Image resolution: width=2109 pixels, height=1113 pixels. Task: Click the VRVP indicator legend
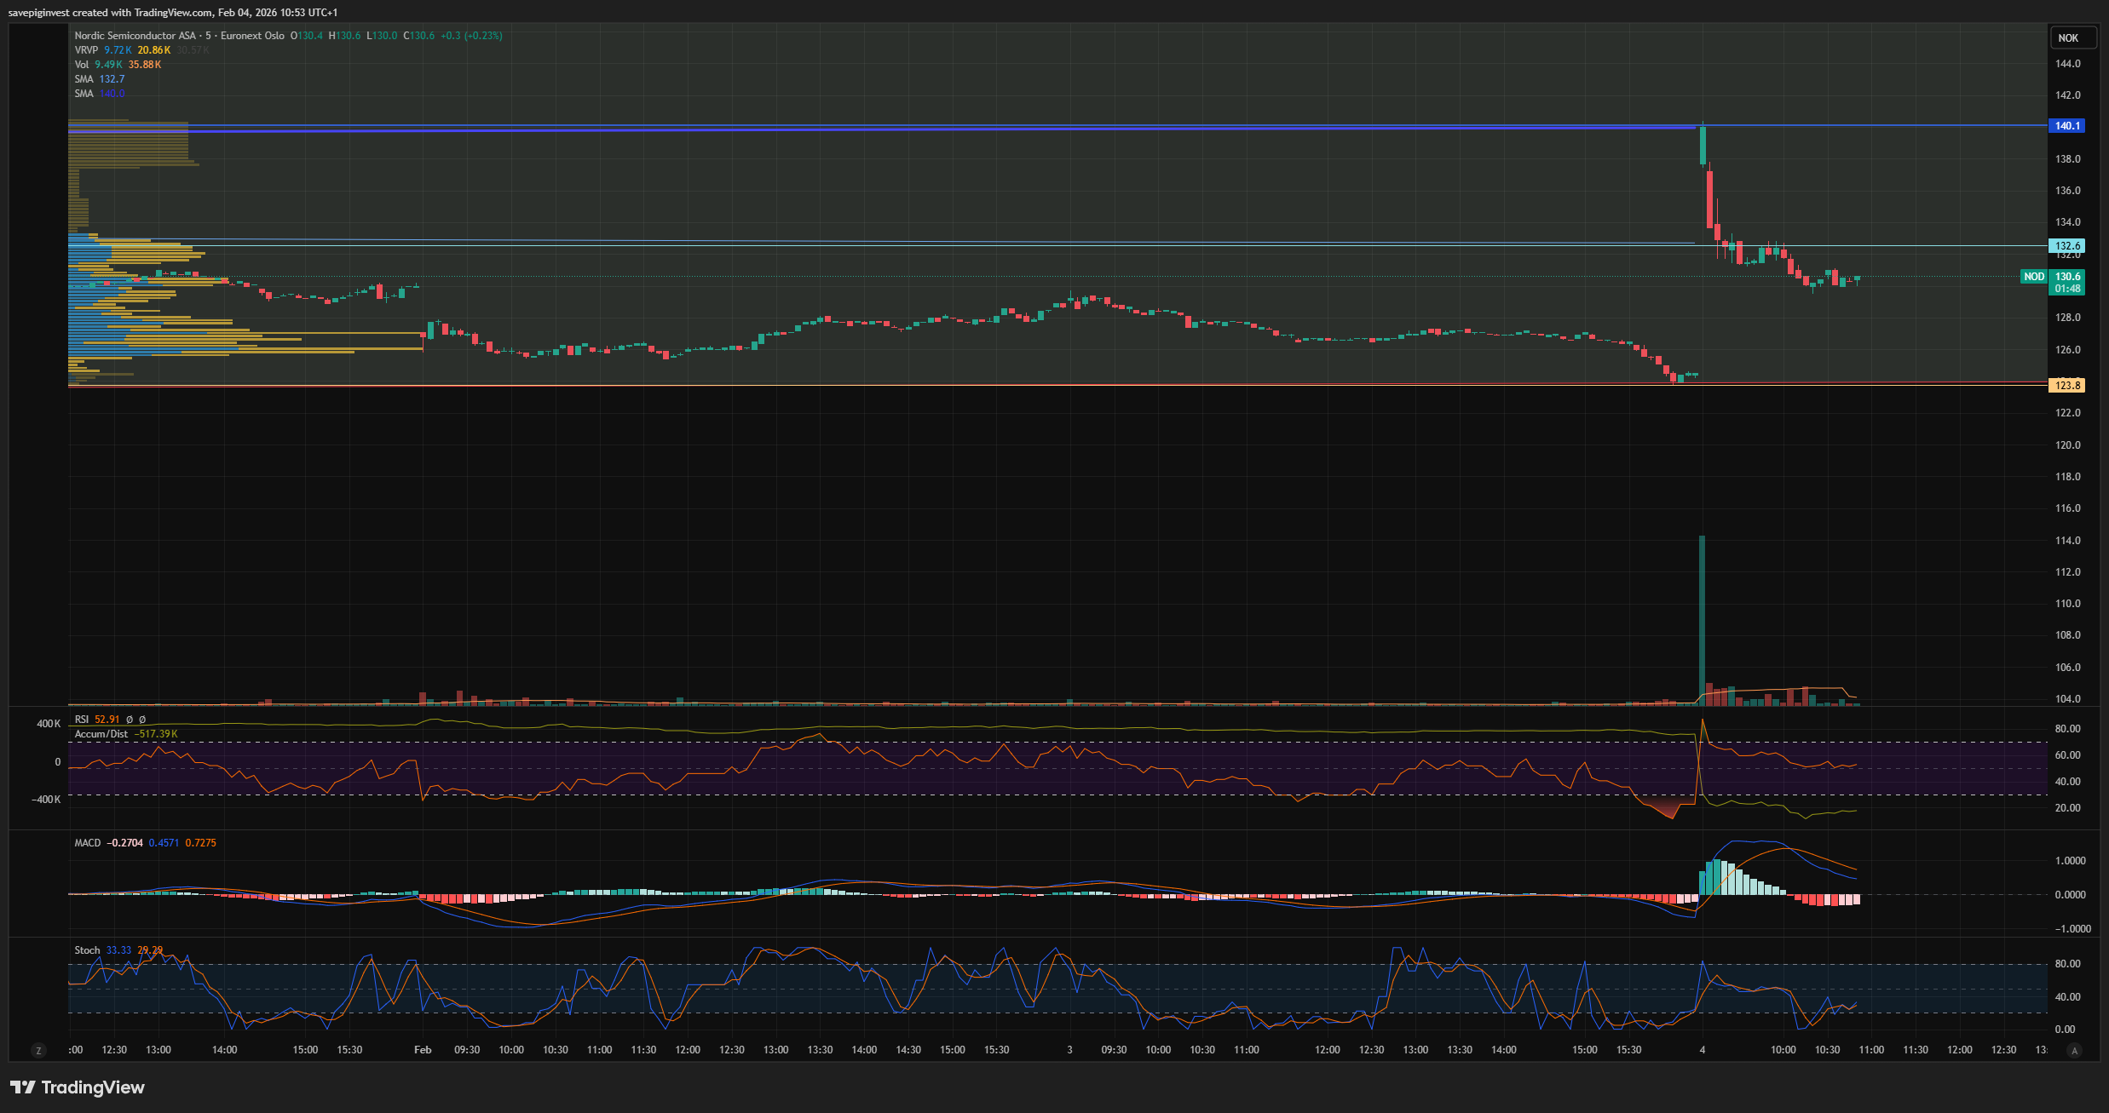coord(86,50)
